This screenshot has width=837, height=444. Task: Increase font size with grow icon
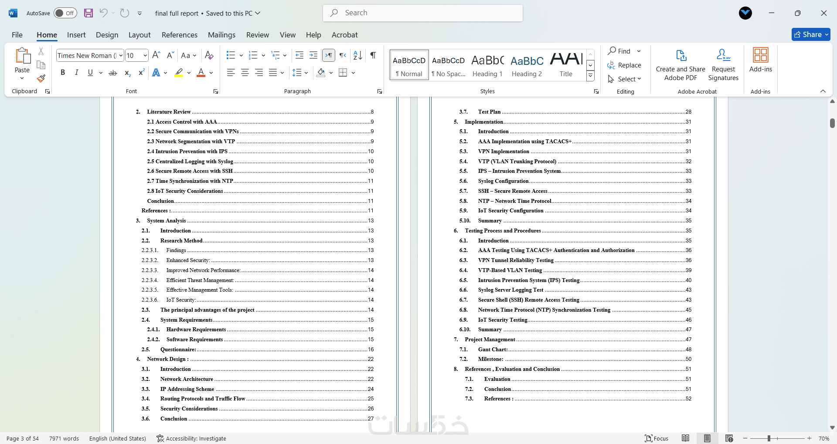point(157,55)
